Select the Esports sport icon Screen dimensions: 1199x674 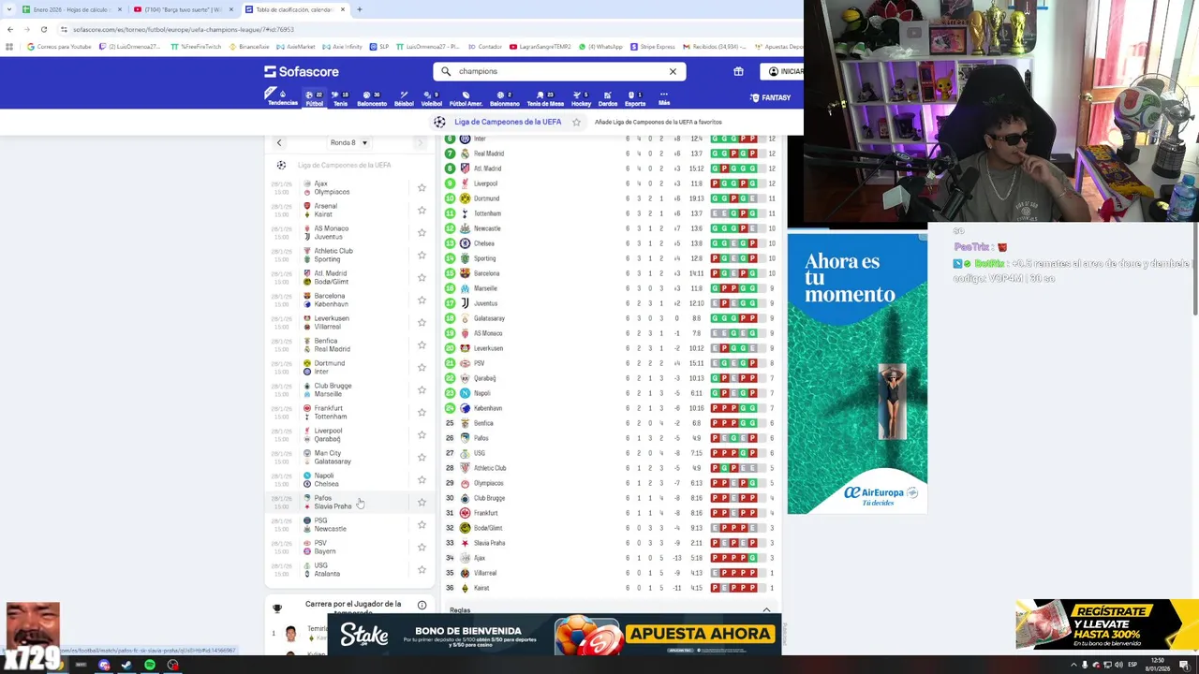634,98
